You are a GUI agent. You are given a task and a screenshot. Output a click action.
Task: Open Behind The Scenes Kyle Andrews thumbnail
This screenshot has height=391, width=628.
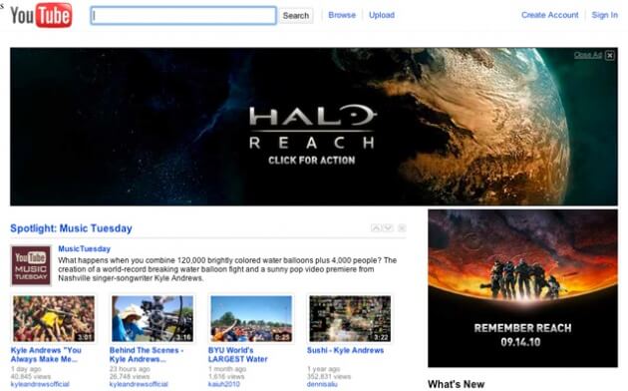click(153, 319)
